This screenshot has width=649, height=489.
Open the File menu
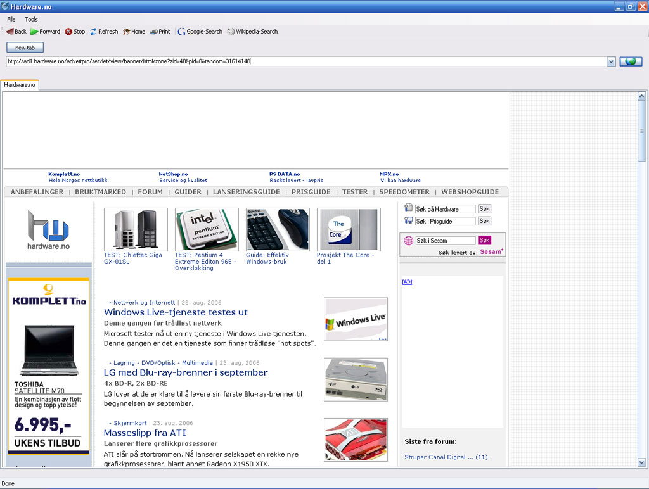click(11, 19)
